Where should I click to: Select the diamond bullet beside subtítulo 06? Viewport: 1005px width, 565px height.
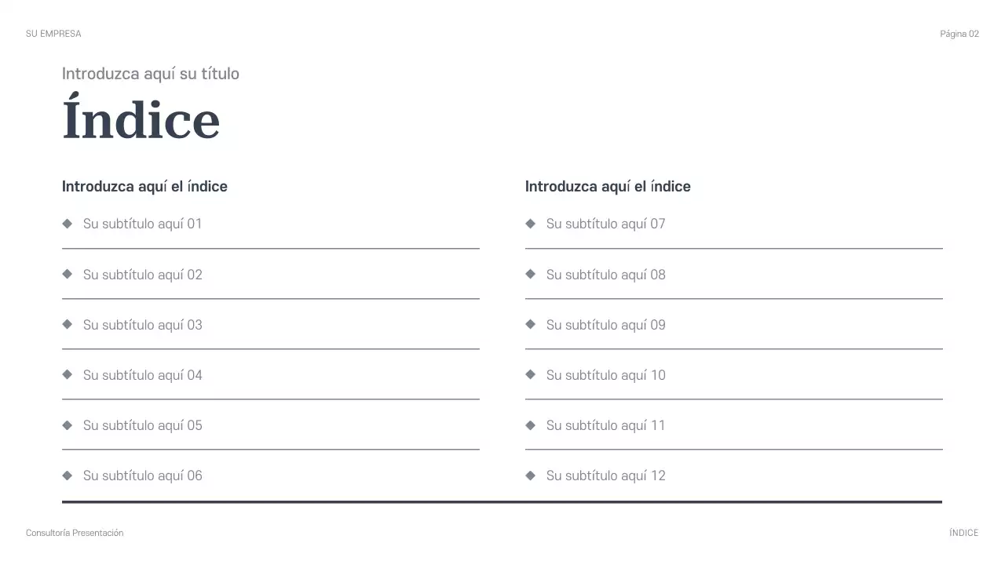pos(67,475)
